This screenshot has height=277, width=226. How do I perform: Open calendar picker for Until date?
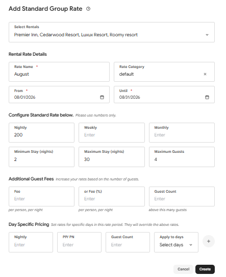[x=207, y=97]
